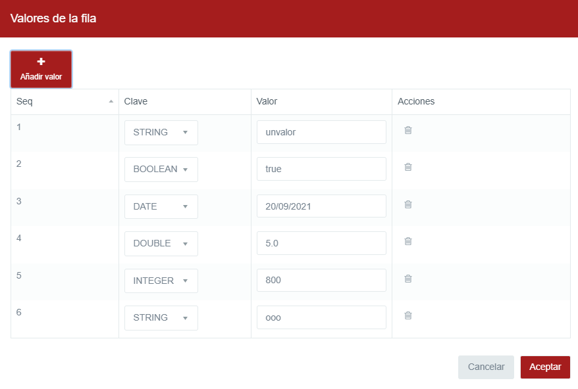
Task: Select the value field containing 800
Action: (321, 281)
